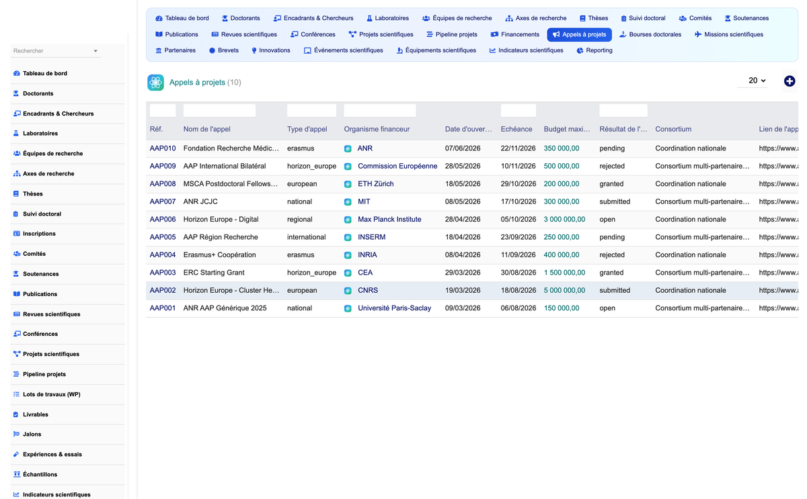Click top nav Innovations lightbulb icon

click(254, 50)
